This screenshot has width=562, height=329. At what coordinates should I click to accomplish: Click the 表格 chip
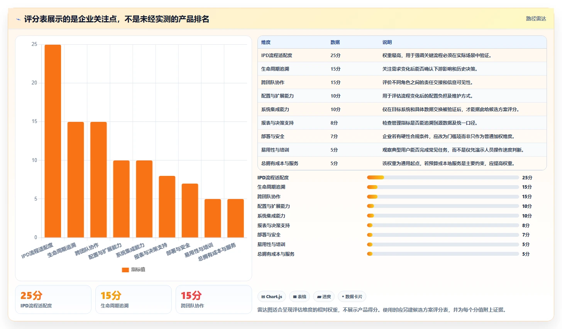point(300,297)
